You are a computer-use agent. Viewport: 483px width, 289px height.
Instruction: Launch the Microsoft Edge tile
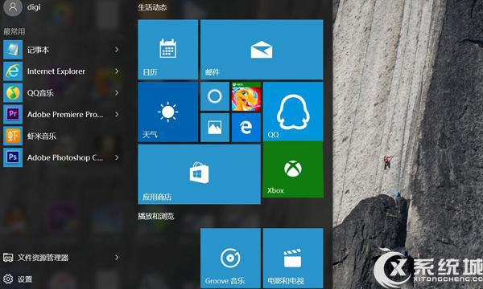(246, 128)
